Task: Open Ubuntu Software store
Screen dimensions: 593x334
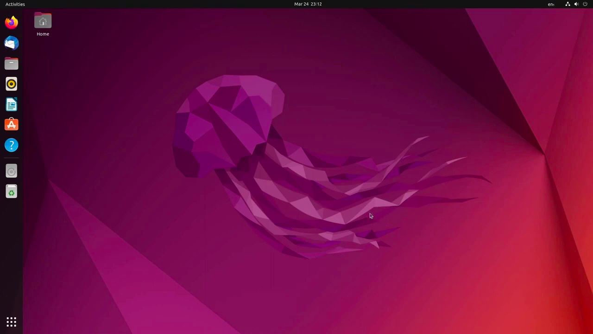Action: click(x=12, y=125)
